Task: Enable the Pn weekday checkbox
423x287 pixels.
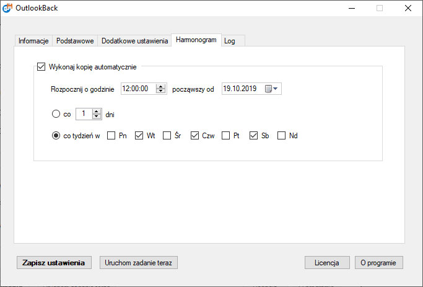Action: [111, 135]
